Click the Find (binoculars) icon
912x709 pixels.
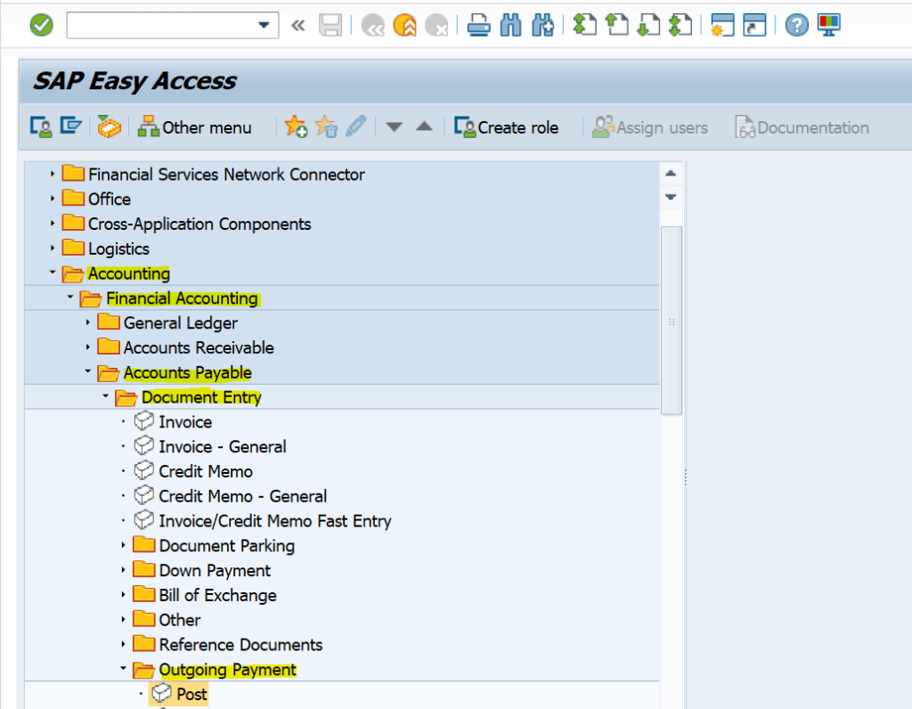pos(510,25)
